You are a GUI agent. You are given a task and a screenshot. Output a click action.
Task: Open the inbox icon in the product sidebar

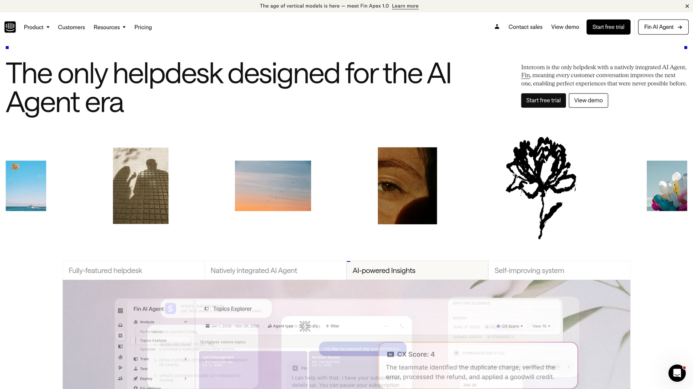pyautogui.click(x=120, y=325)
